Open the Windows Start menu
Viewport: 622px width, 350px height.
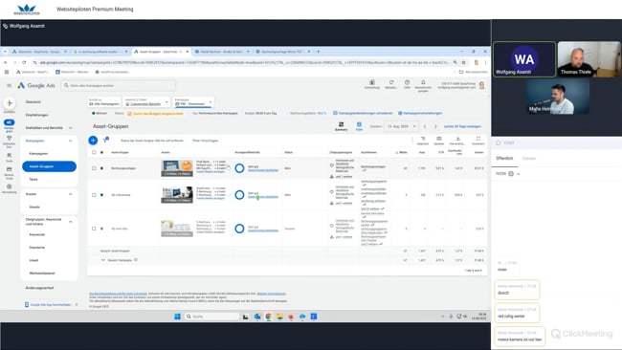(177, 317)
